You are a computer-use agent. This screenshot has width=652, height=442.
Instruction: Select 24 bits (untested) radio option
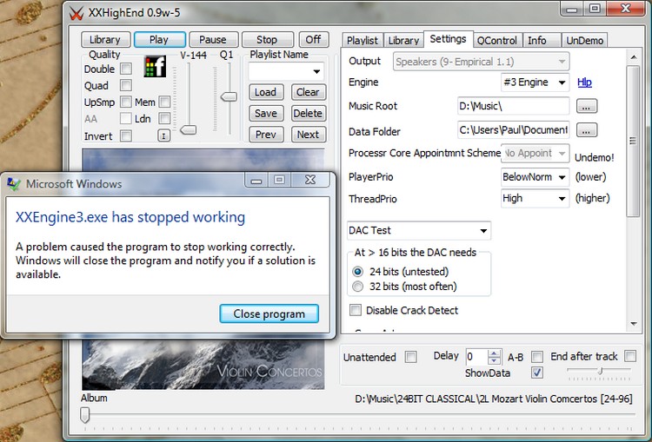coord(357,272)
